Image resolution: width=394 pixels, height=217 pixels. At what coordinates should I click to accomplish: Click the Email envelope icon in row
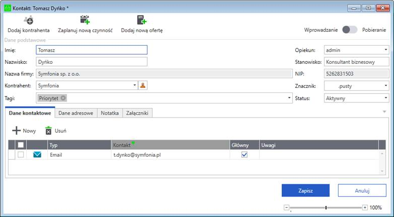tap(37, 155)
